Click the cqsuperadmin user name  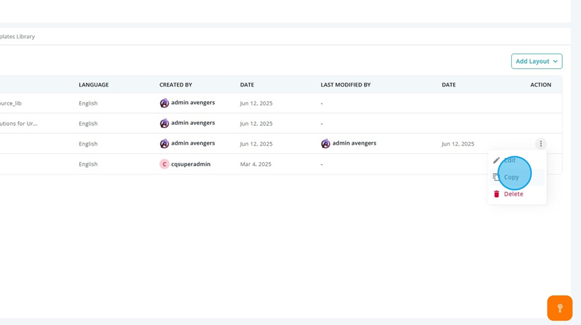click(191, 164)
